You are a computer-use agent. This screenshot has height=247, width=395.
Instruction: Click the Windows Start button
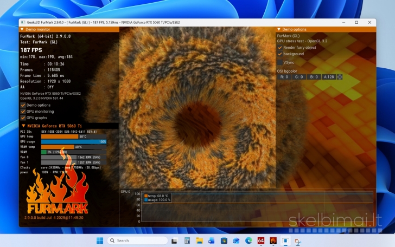tap(100, 240)
